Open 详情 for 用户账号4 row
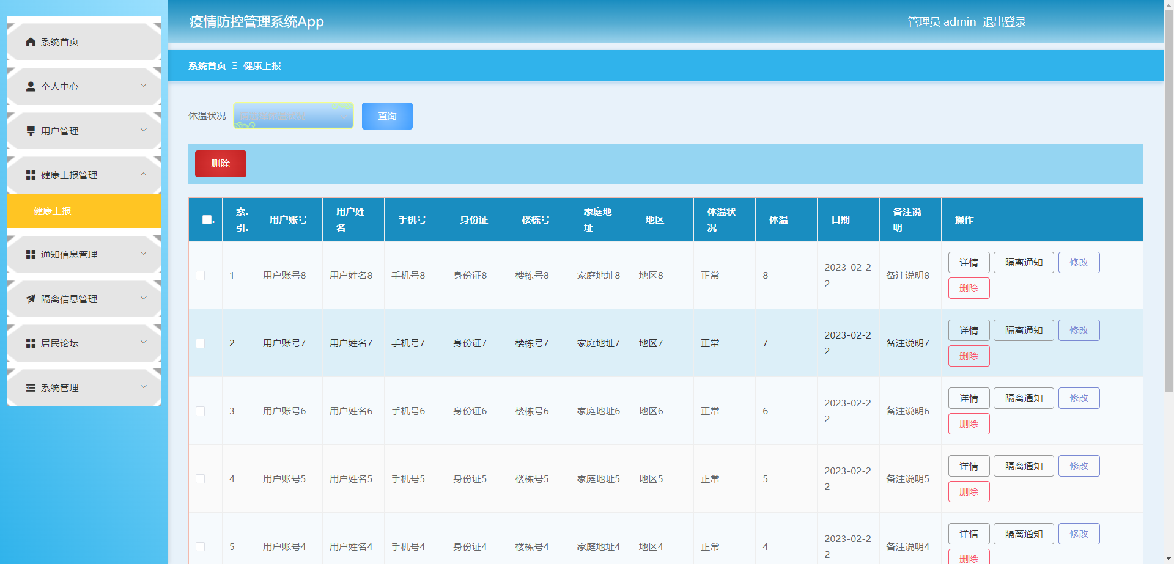Viewport: 1174px width, 564px height. pyautogui.click(x=969, y=534)
